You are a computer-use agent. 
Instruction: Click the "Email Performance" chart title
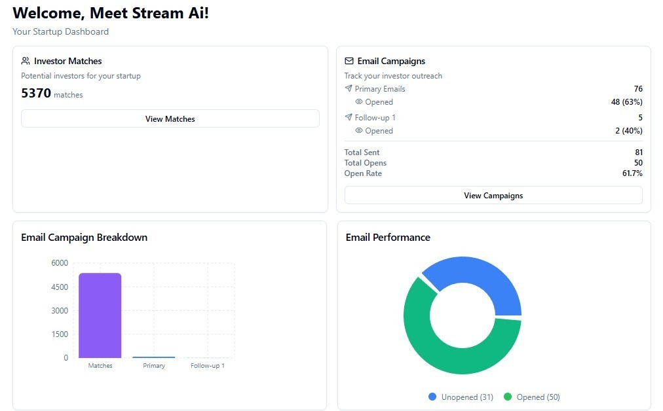click(388, 238)
